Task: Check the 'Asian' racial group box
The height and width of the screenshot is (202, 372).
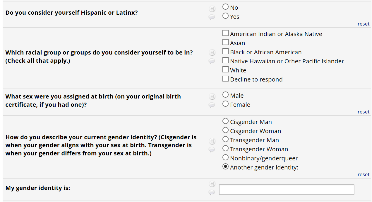Action: 225,42
